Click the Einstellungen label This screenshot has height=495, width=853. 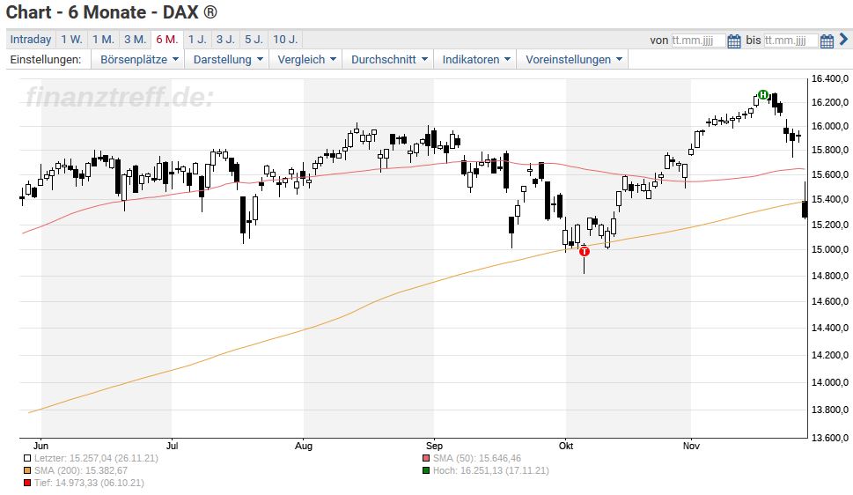click(46, 59)
